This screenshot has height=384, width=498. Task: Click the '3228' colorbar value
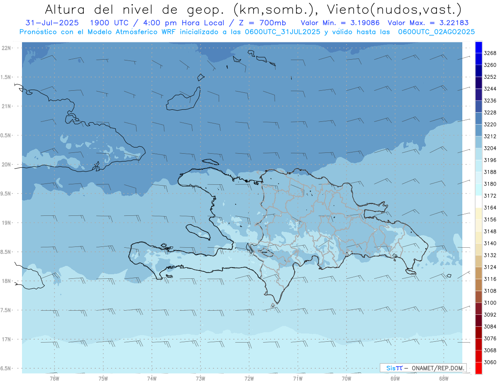point(490,112)
